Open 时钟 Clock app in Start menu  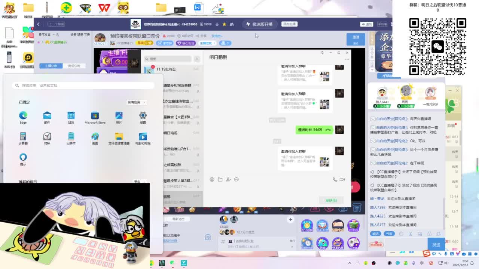47,138
